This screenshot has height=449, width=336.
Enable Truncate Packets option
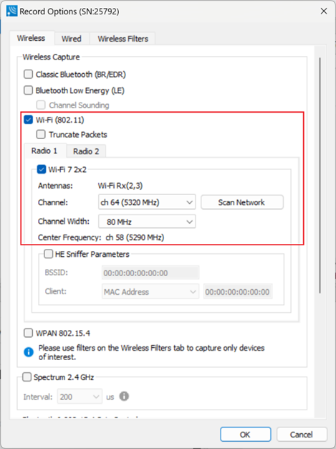(41, 134)
